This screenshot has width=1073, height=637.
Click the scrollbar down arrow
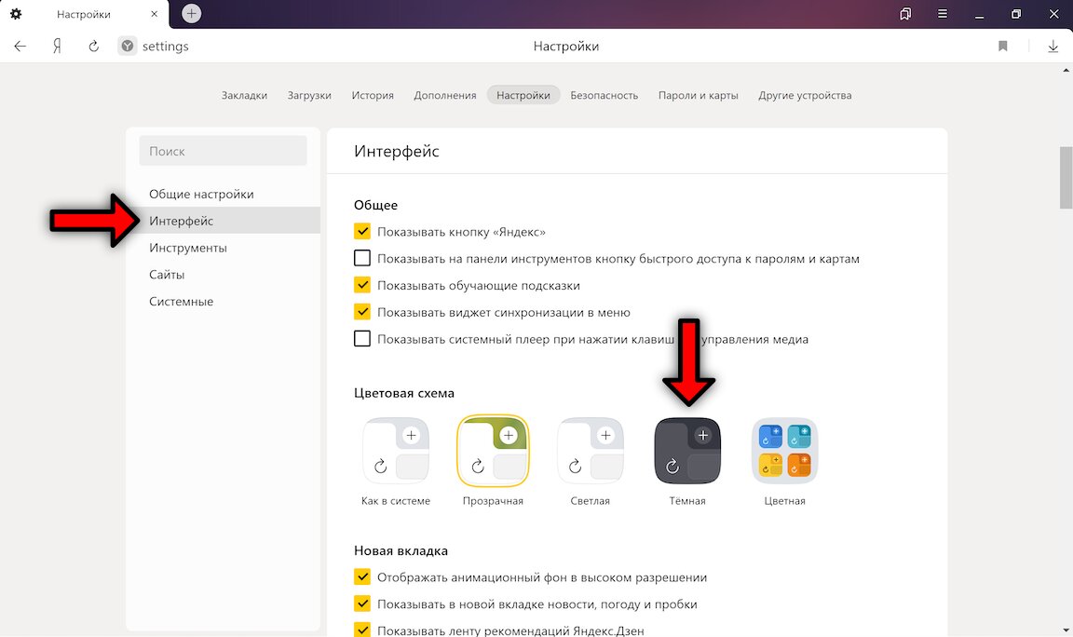tap(1066, 630)
